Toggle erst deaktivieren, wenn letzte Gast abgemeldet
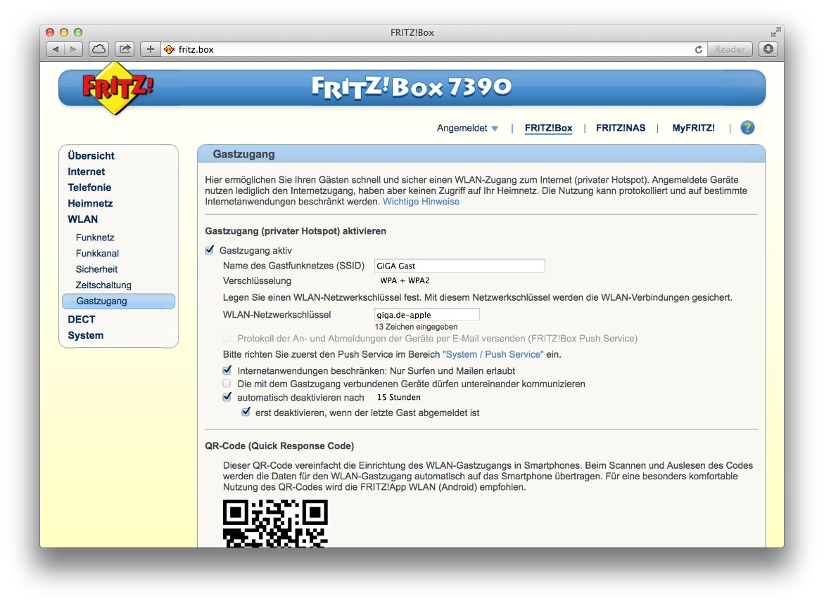 [x=246, y=412]
